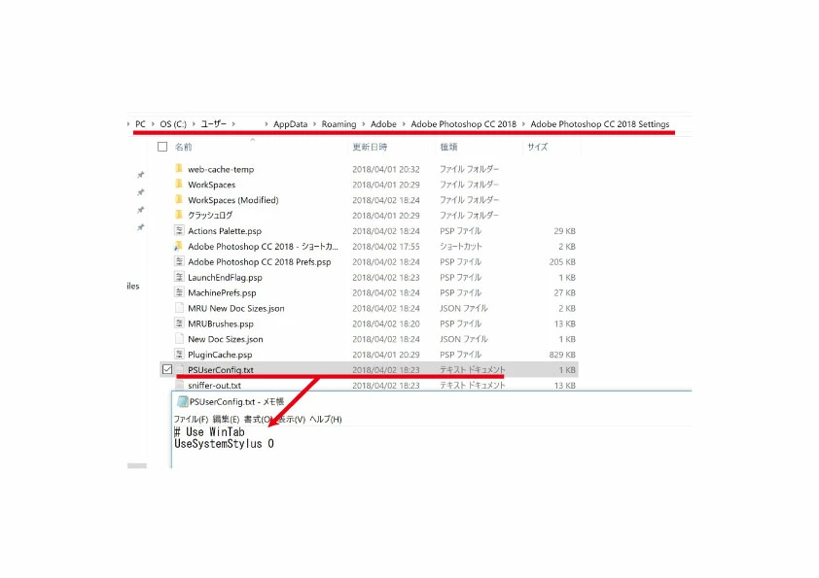Click the Photoshop CC 2018 Prefs.psp icon
The width and height of the screenshot is (819, 578).
pyautogui.click(x=179, y=261)
